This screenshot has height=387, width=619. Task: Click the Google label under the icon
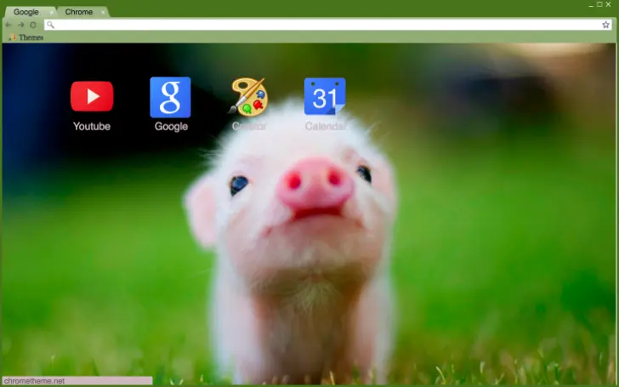(171, 127)
